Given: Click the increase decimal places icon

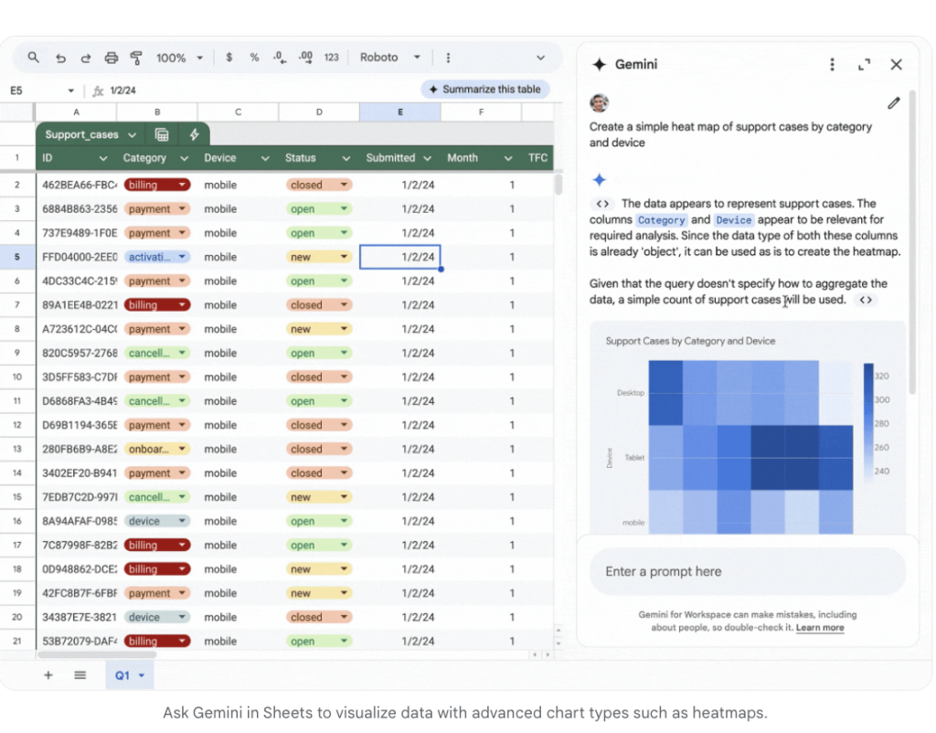Looking at the screenshot, I should 305,58.
